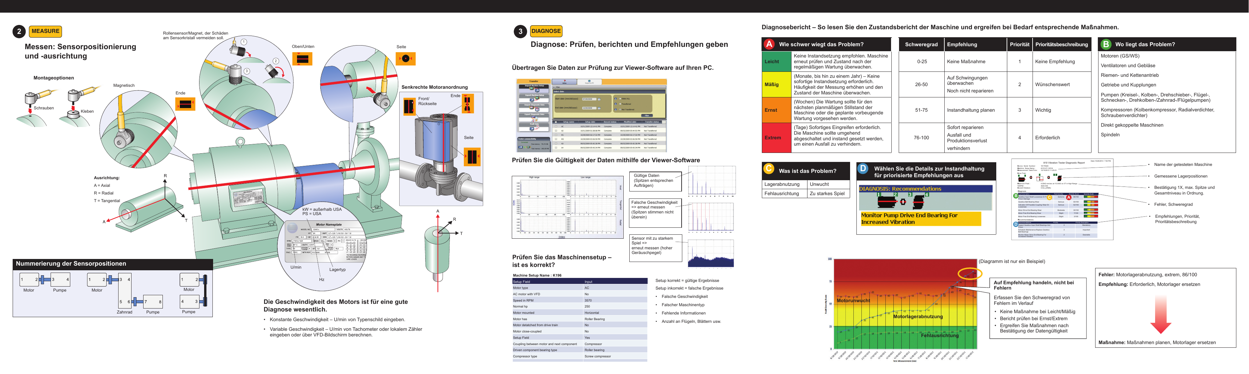Screen dimensions: 1249x374
Task: Select the Oben/Unten sensor orientation icon
Action: 303,59
